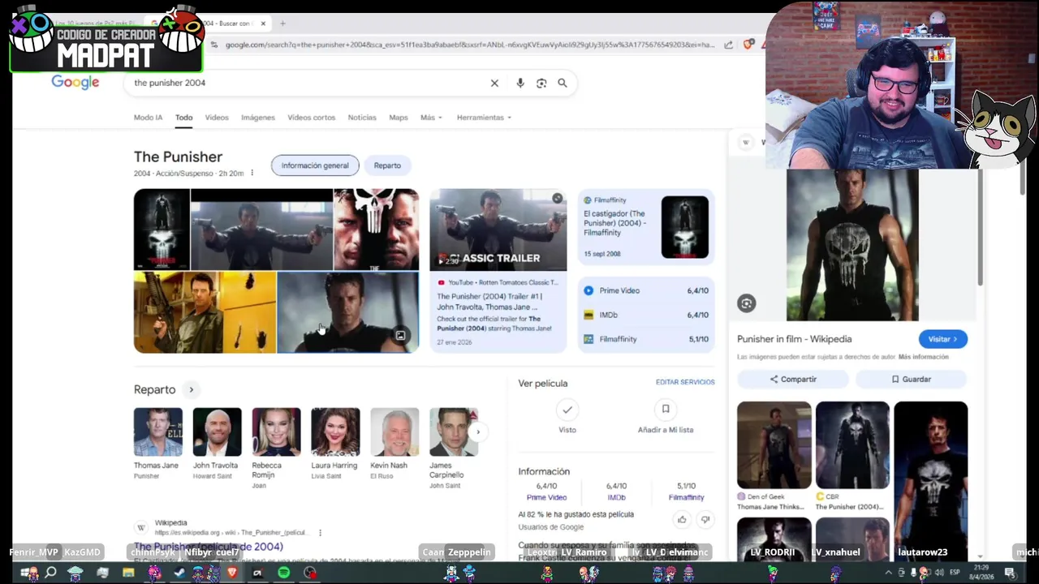Open the Filmaffinity El castigador card
This screenshot has width=1039, height=584.
[646, 228]
